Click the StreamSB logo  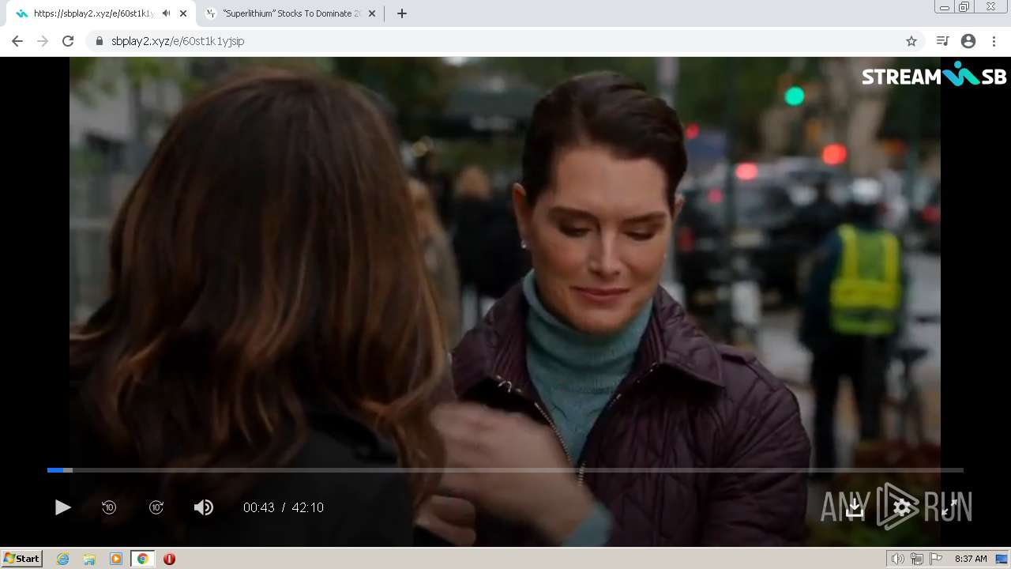pyautogui.click(x=934, y=75)
